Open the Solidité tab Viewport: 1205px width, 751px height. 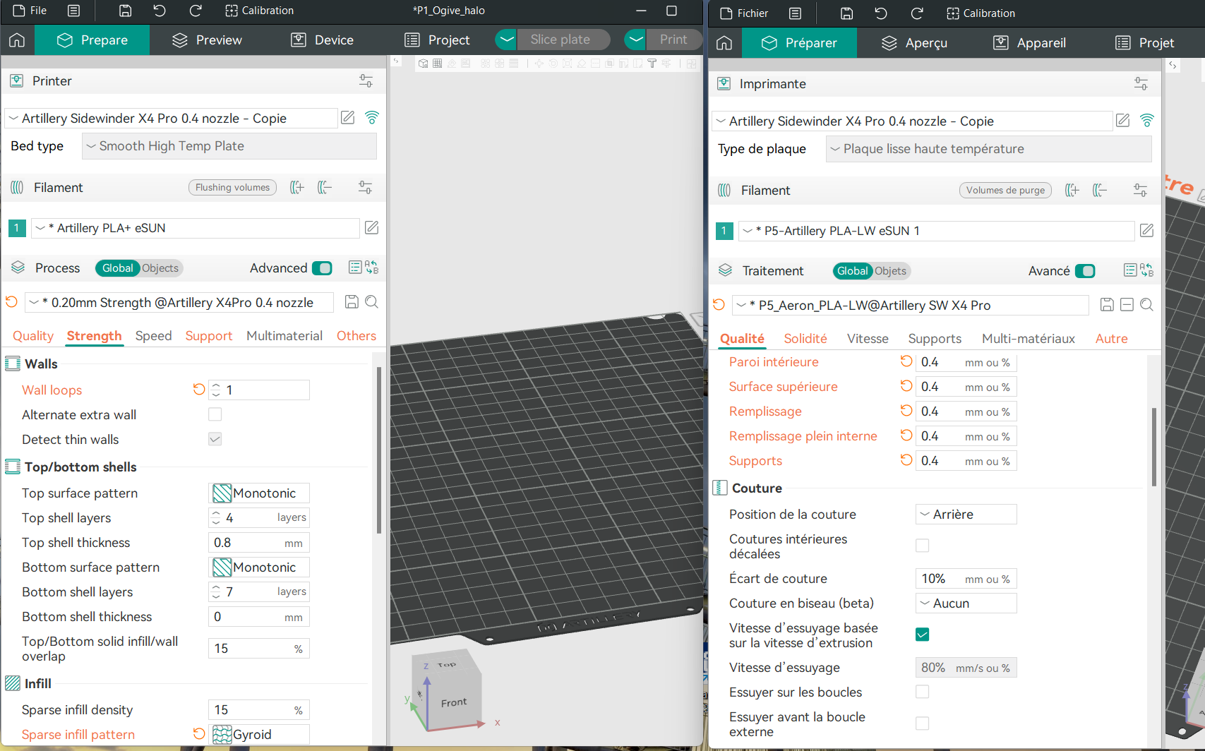coord(805,339)
